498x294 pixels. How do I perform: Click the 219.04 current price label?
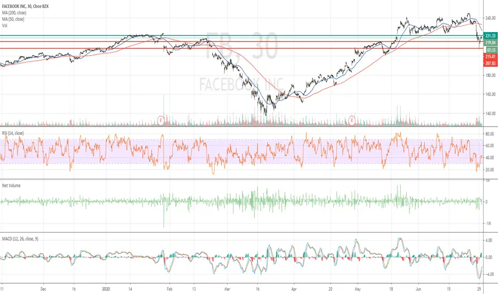tap(491, 42)
